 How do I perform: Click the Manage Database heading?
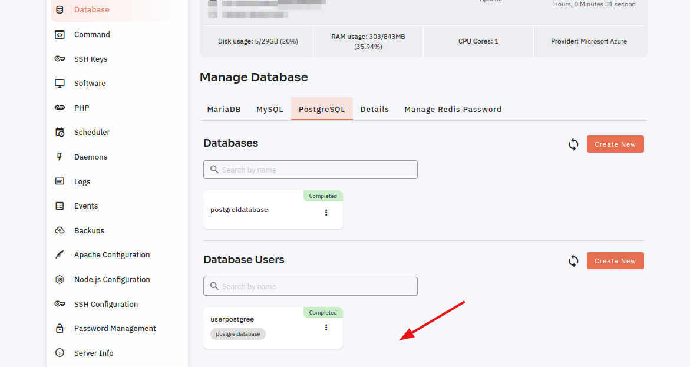(254, 77)
